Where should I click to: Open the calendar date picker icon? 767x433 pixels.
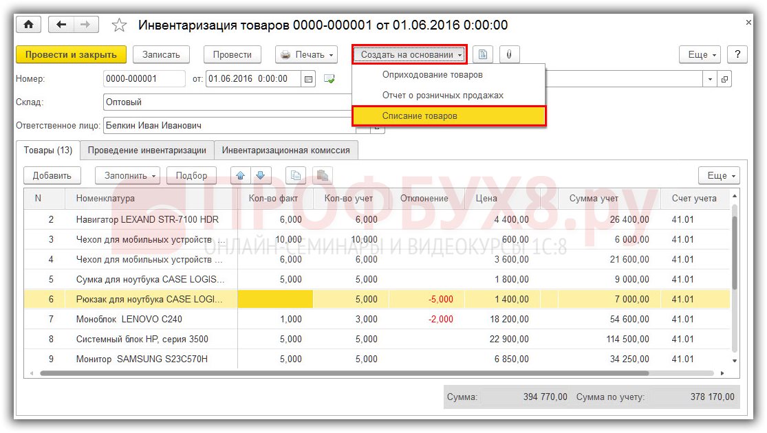coord(309,79)
